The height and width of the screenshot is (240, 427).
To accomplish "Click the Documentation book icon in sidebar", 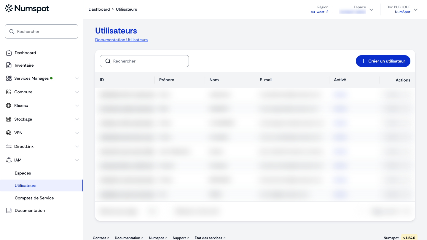I will pyautogui.click(x=9, y=210).
